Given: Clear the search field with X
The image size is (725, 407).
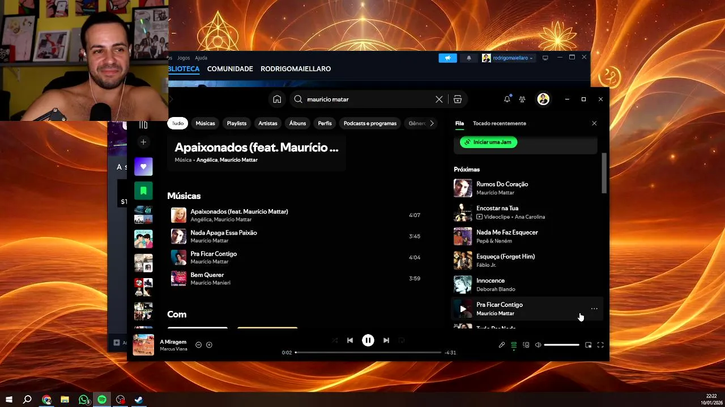Looking at the screenshot, I should pos(439,99).
